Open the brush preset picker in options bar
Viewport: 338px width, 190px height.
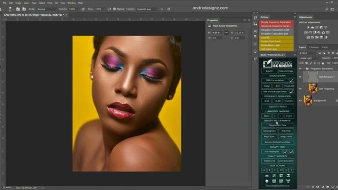[x=10, y=9]
